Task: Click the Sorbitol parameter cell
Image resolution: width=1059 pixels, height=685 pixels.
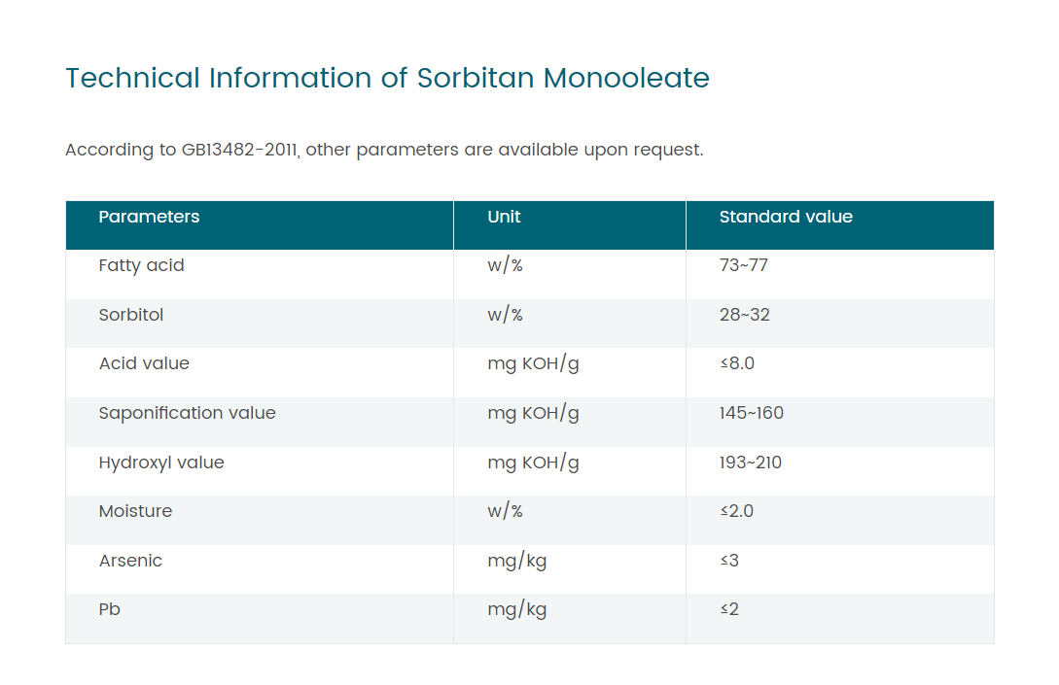Action: coord(131,315)
